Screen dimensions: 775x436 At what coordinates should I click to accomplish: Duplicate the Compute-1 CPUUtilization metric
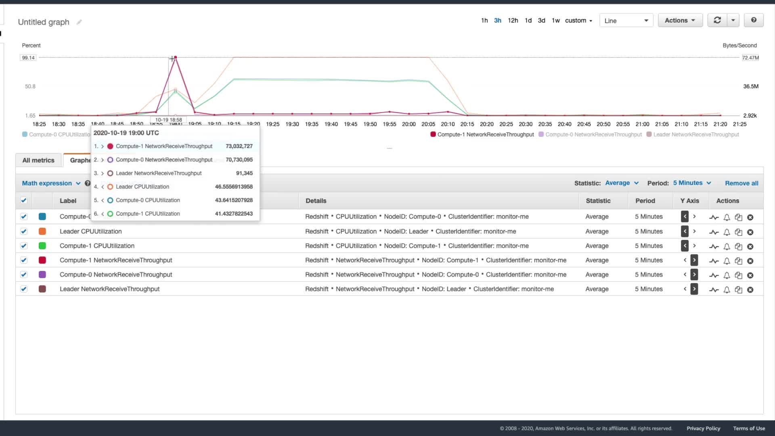[738, 246]
